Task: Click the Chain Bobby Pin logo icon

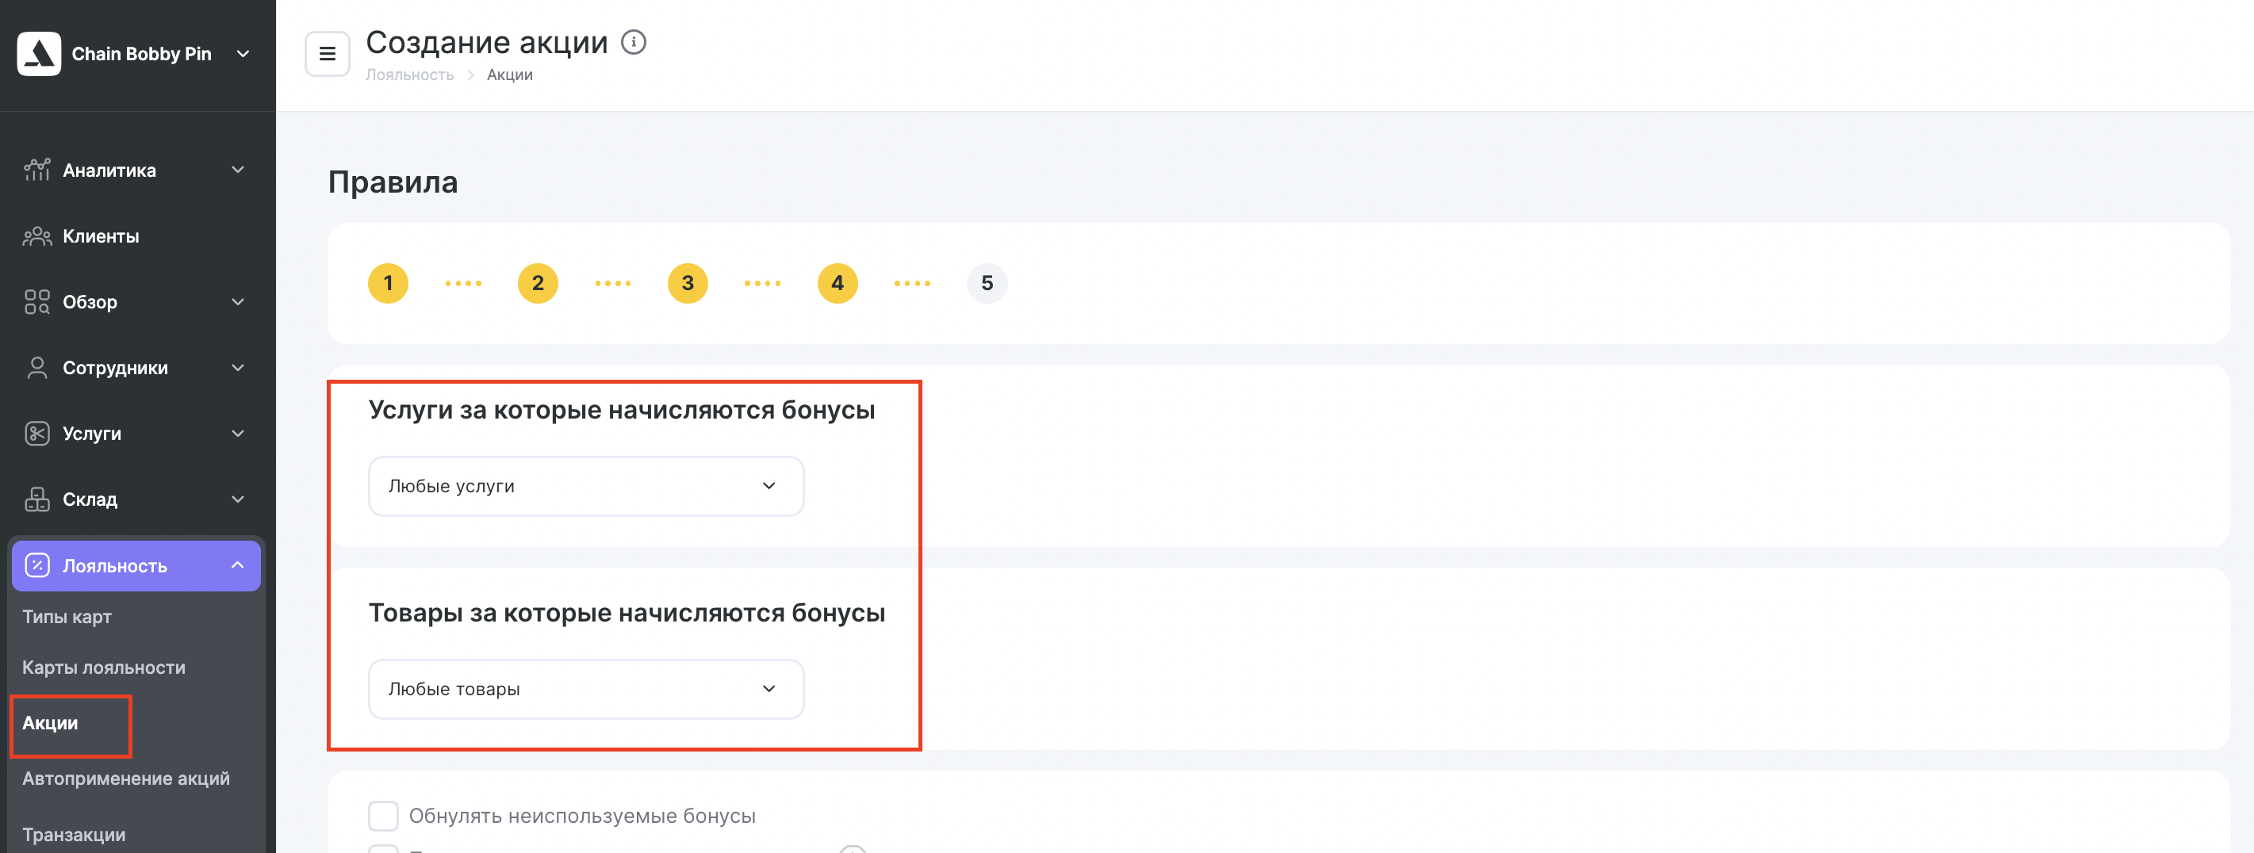Action: 40,54
